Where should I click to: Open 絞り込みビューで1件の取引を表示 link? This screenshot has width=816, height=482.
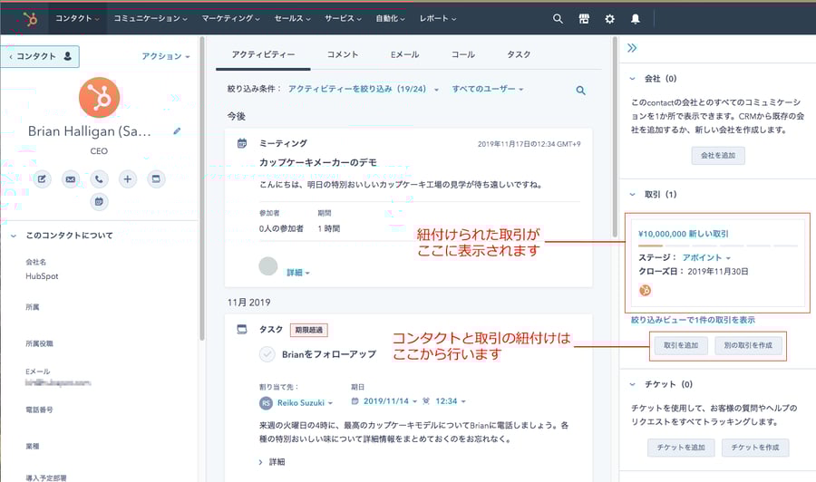(x=693, y=320)
